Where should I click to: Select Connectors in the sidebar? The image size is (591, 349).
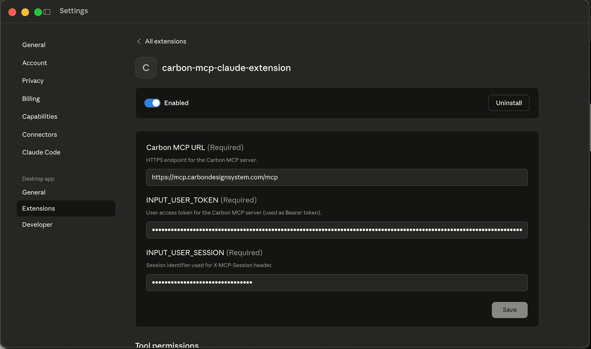point(39,134)
